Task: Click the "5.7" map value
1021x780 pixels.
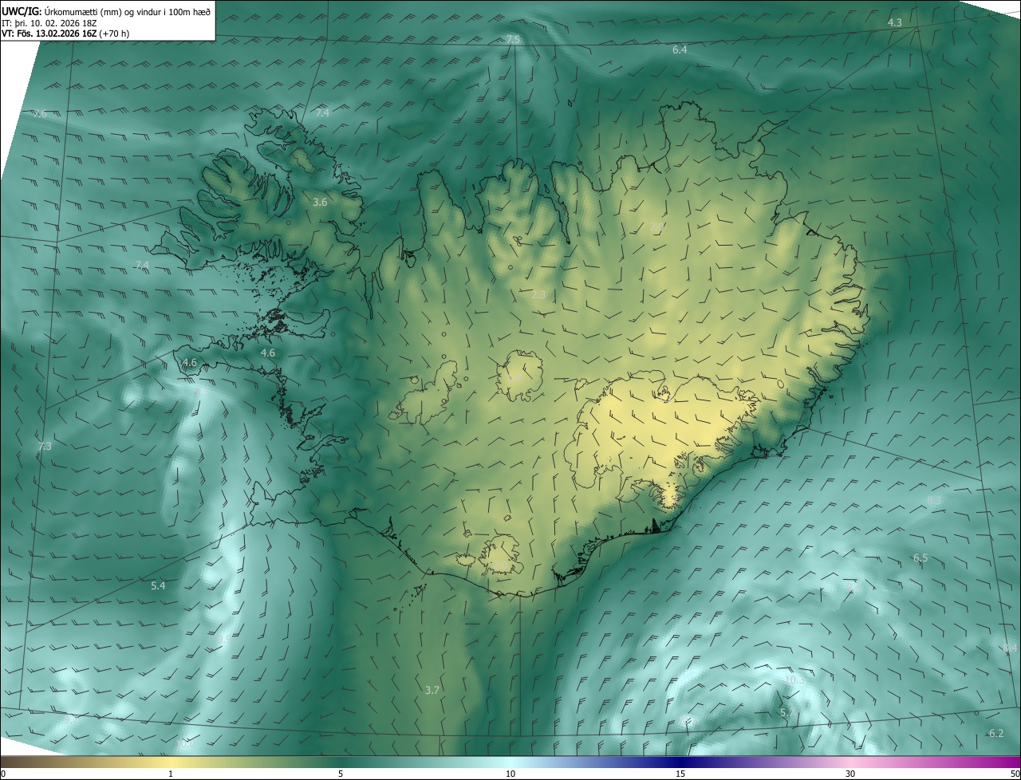Action: coord(786,712)
